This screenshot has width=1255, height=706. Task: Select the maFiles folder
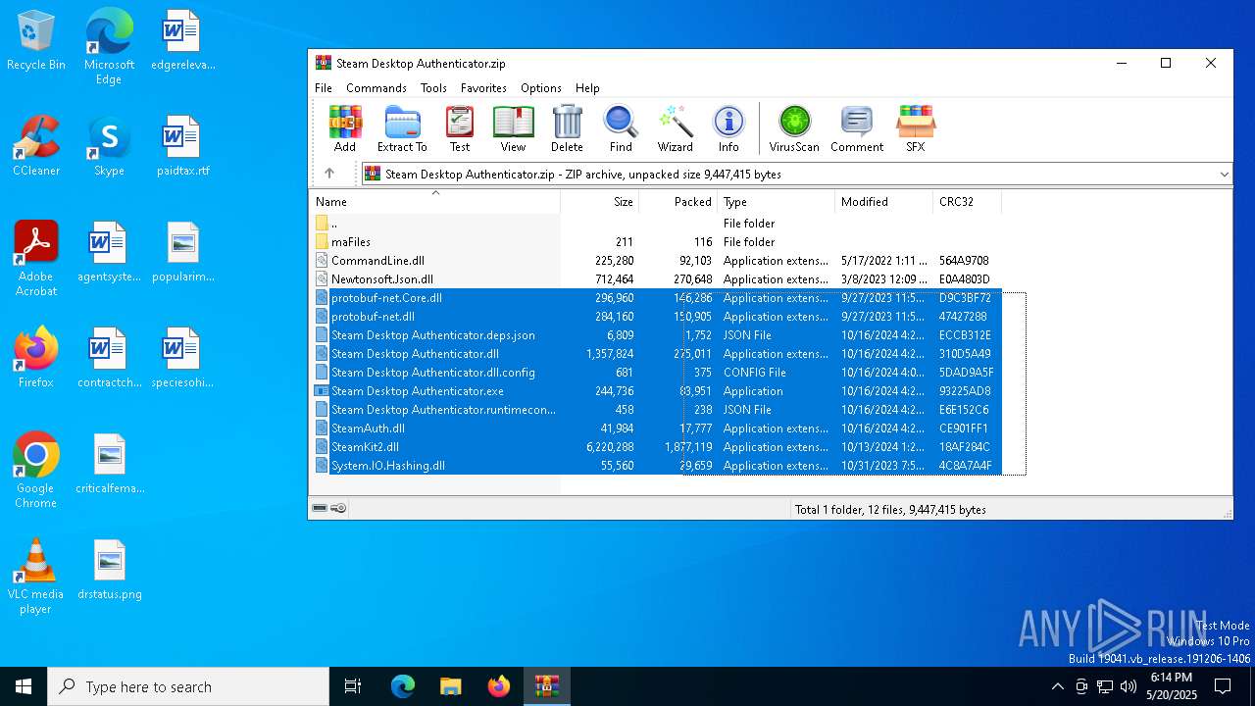coord(657,242)
